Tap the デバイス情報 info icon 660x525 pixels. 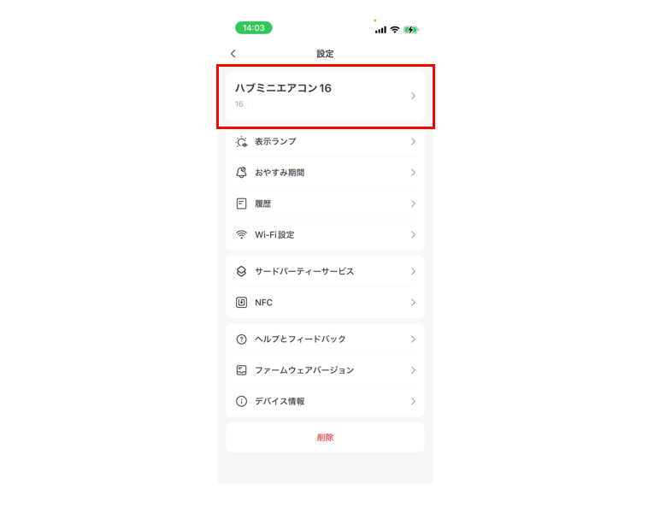[241, 401]
